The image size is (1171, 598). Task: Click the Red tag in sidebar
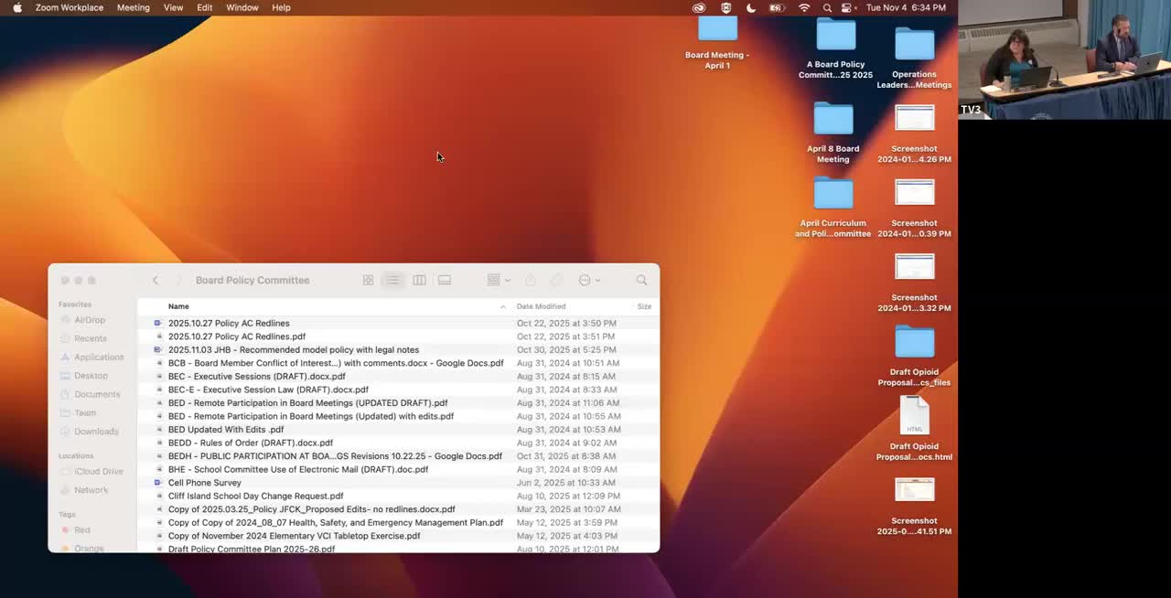82,530
